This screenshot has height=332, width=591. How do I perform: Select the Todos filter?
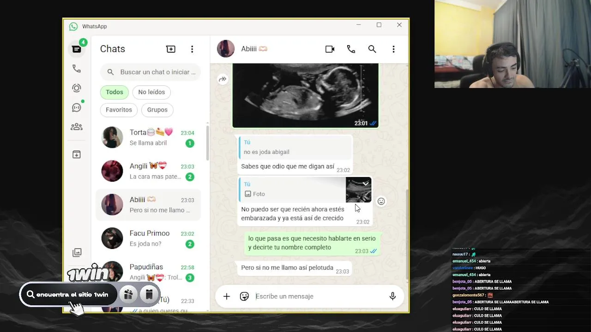115,92
